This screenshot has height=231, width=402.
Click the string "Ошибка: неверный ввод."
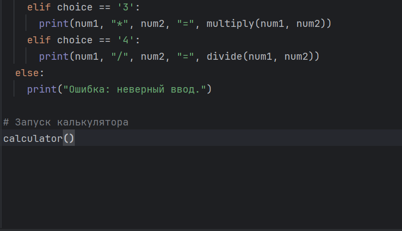pyautogui.click(x=135, y=89)
